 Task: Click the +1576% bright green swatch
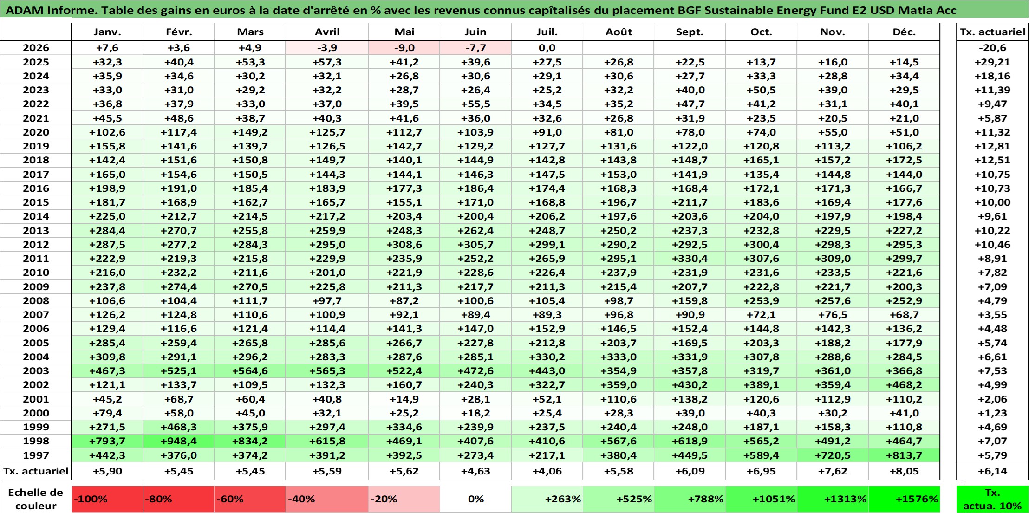[904, 499]
